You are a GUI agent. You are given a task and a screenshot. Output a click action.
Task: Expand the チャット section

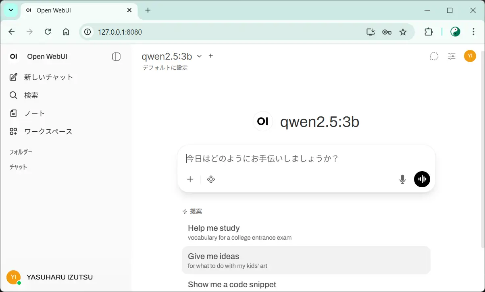coord(18,167)
